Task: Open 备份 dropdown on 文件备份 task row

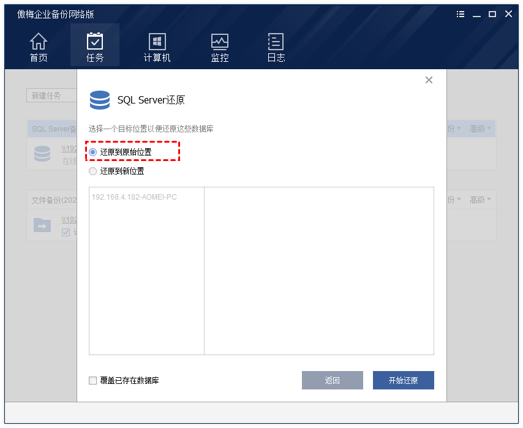Action: click(454, 200)
